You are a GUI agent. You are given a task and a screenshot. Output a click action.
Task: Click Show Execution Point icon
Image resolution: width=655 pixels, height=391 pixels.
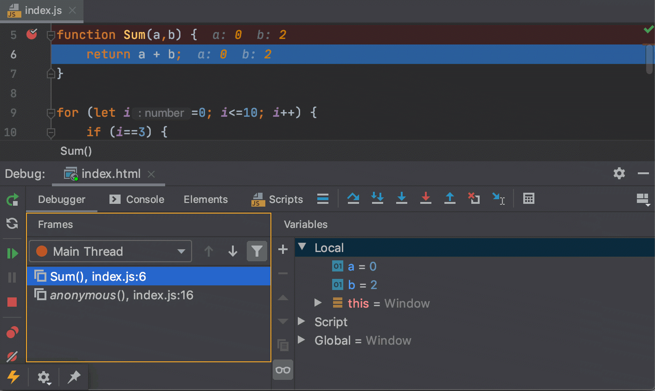click(x=323, y=199)
